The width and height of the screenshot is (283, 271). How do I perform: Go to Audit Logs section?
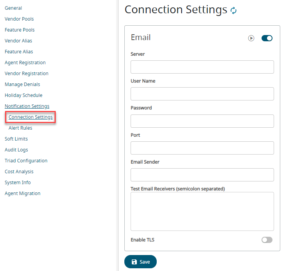coord(16,150)
